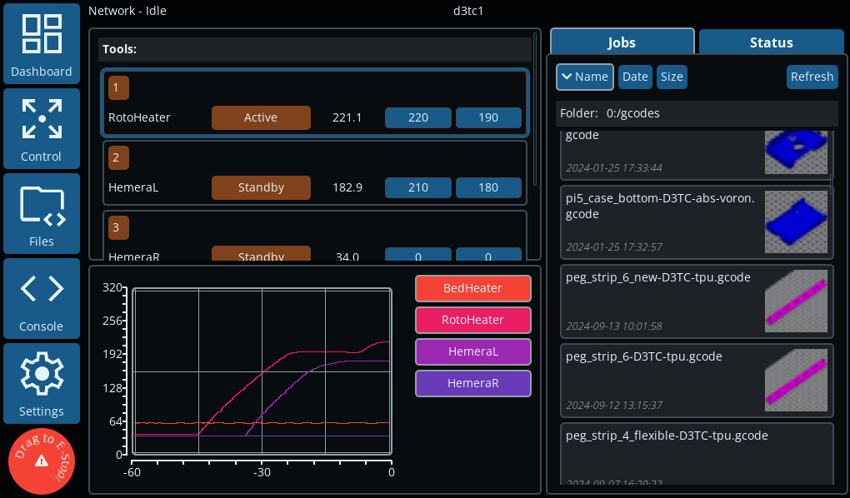This screenshot has width=850, height=498.
Task: Toggle HemeraR purple graph legend swatch
Action: pos(472,383)
